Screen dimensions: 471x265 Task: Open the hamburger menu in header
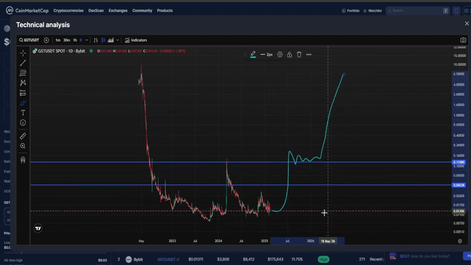coord(466,11)
